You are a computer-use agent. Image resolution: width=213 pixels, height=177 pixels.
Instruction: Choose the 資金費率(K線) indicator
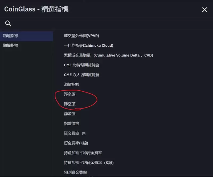76,143
